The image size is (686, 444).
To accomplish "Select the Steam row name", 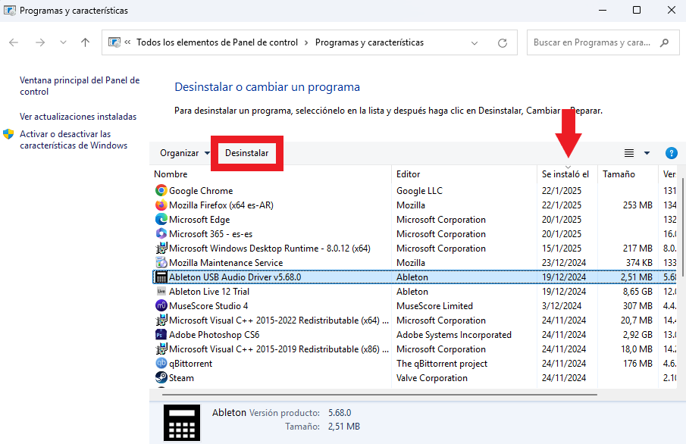I will 181,378.
